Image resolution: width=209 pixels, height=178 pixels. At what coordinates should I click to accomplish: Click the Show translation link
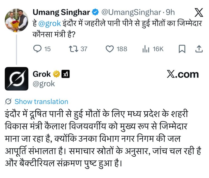41,102
